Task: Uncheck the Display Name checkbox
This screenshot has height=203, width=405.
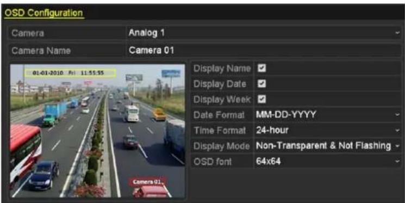Action: click(x=261, y=68)
